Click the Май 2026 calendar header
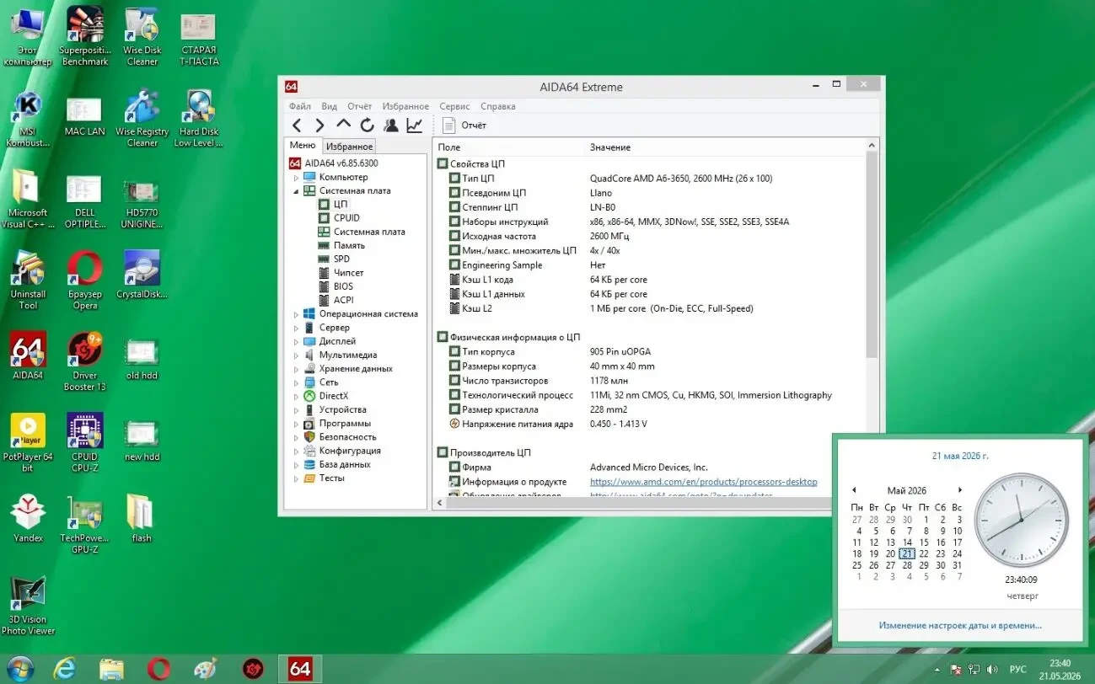 906,490
